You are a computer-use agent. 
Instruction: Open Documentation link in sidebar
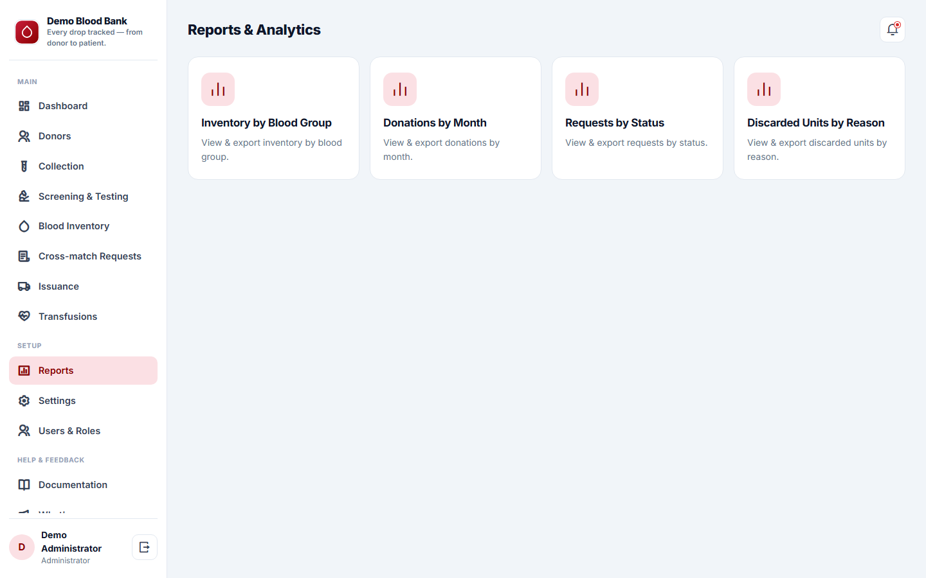click(83, 485)
